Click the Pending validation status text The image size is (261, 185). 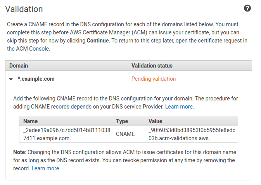click(154, 79)
